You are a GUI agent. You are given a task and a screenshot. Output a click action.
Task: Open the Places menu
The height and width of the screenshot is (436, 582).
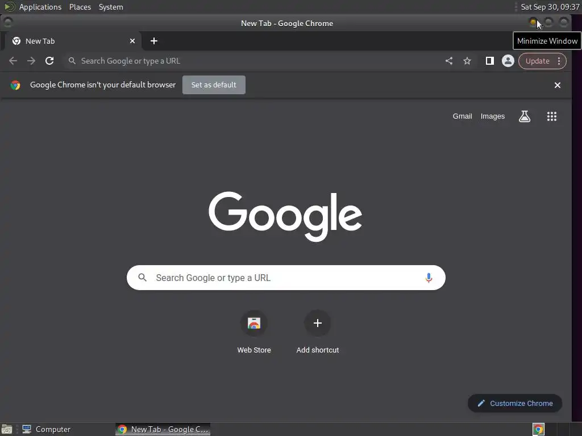pos(80,7)
